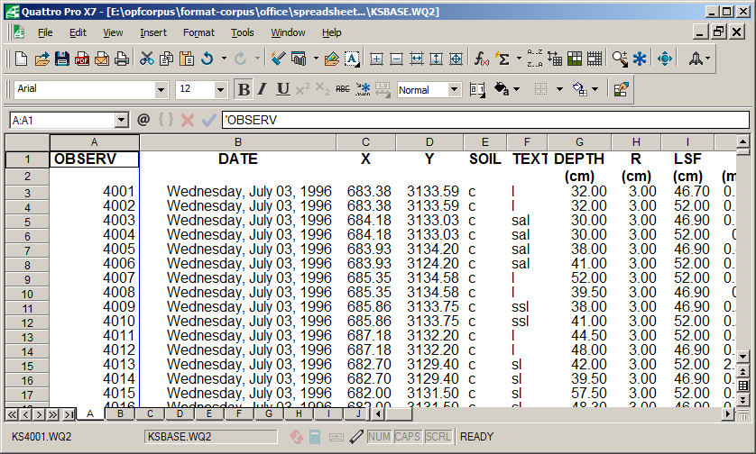This screenshot has height=454, width=756.
Task: Open the fill color picker dropdown
Action: (596, 89)
